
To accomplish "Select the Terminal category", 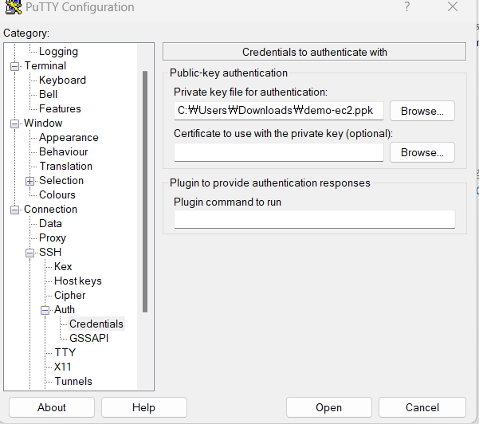I will tap(45, 65).
